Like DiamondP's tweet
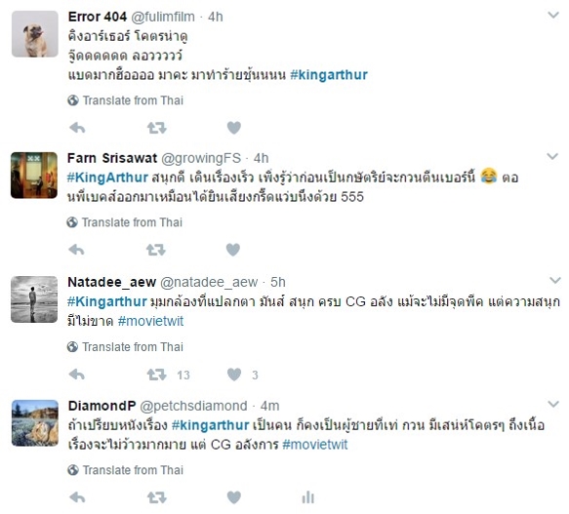 (x=234, y=497)
